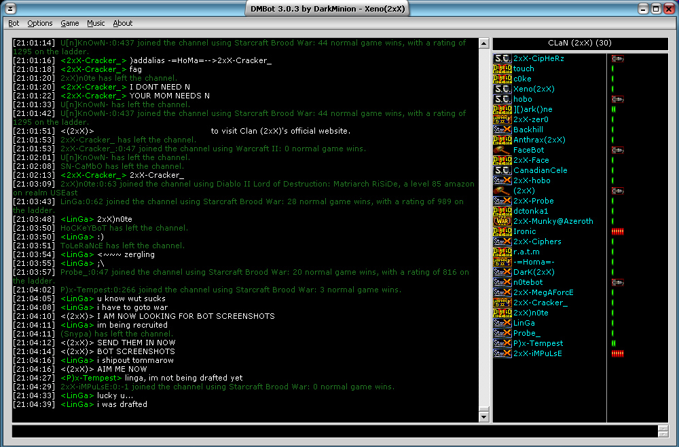Screen dimensions: 679x447
Task: Click 'YOUR MOM NEEDS N' chat line
Action: coord(169,96)
